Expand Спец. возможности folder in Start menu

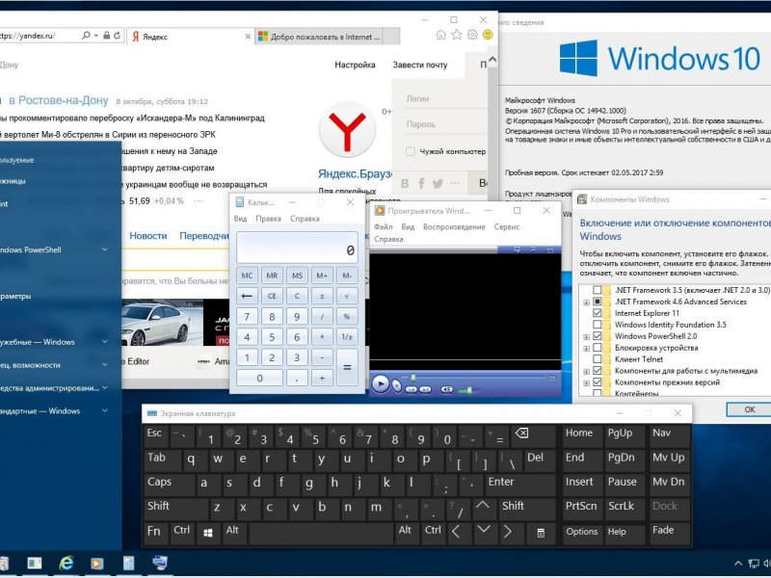pyautogui.click(x=105, y=365)
